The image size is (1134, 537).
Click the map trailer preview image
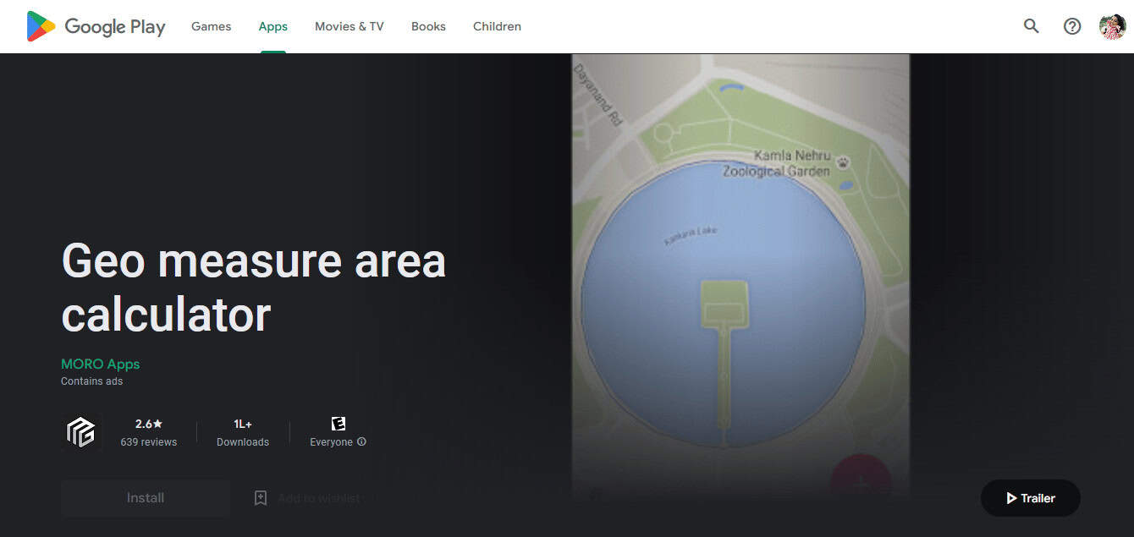click(740, 279)
